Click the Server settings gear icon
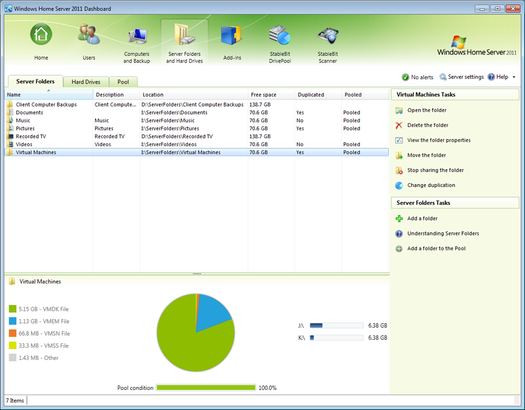 tap(443, 77)
